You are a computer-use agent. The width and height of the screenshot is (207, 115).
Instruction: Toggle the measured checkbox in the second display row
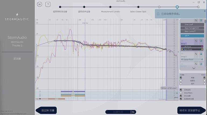coord(181,81)
